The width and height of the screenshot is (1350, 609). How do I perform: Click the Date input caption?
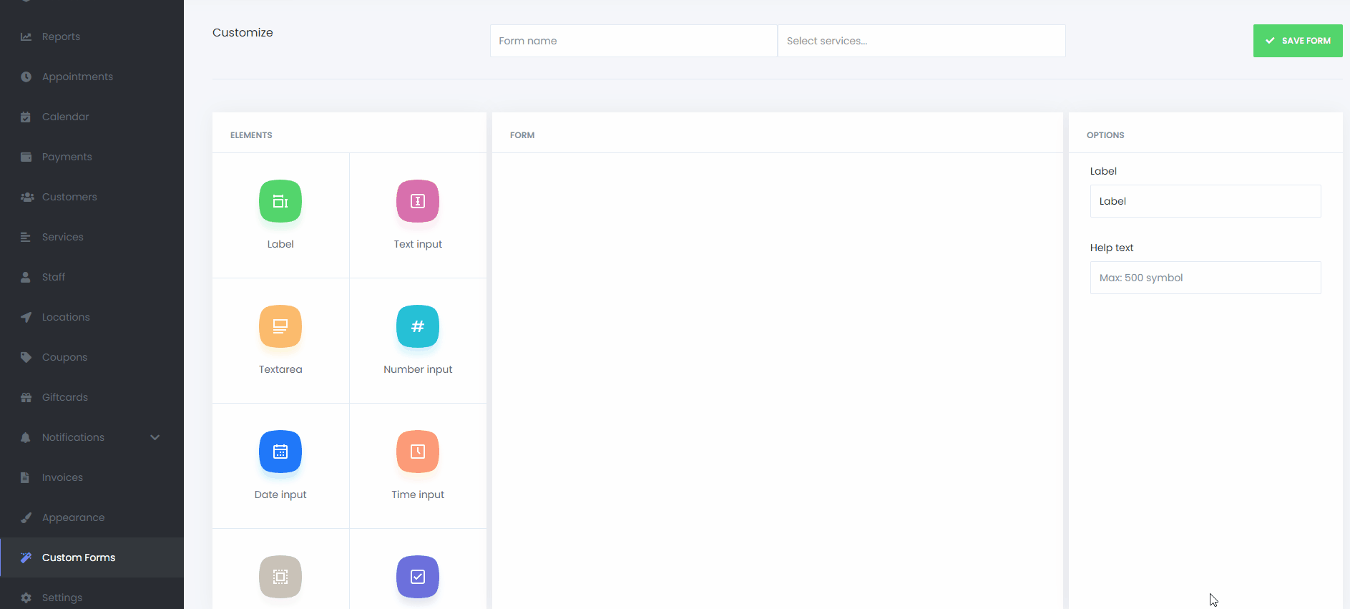280,494
